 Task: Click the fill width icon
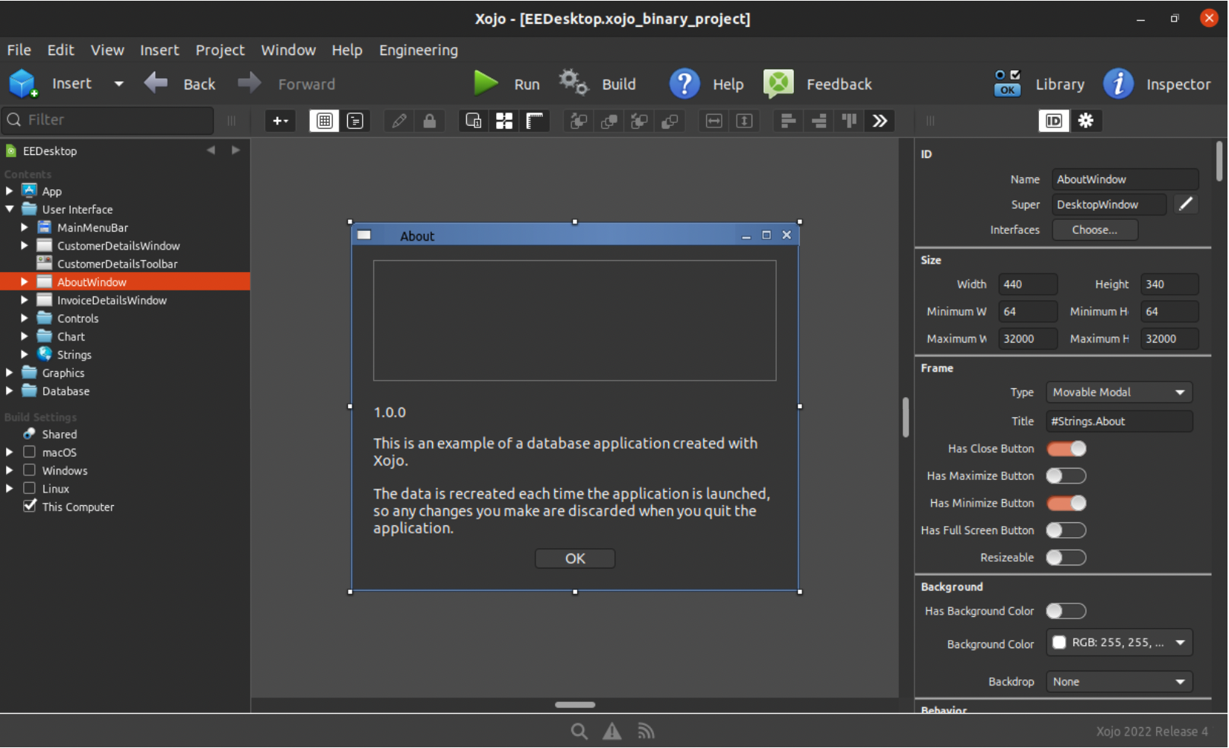(x=714, y=121)
